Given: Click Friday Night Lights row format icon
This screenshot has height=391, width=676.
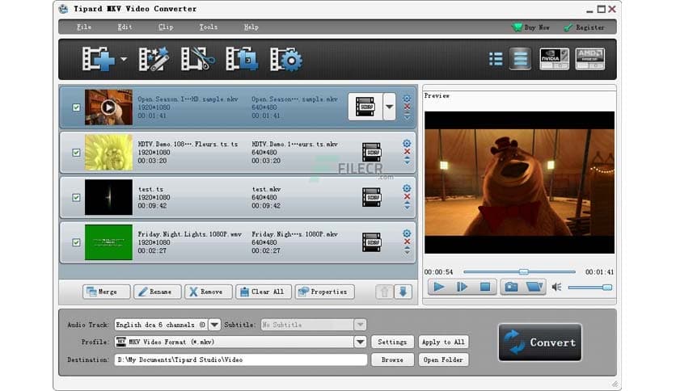Looking at the screenshot, I should point(372,242).
